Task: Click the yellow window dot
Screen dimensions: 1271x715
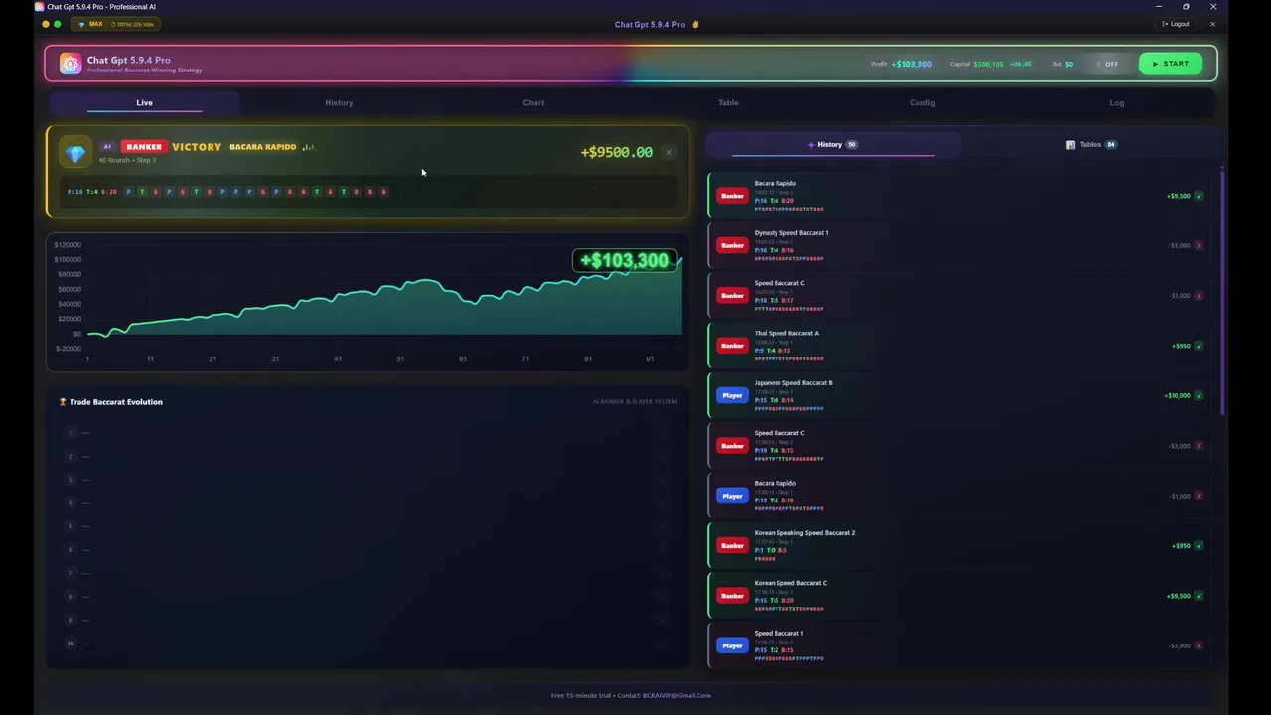Action: [46, 24]
